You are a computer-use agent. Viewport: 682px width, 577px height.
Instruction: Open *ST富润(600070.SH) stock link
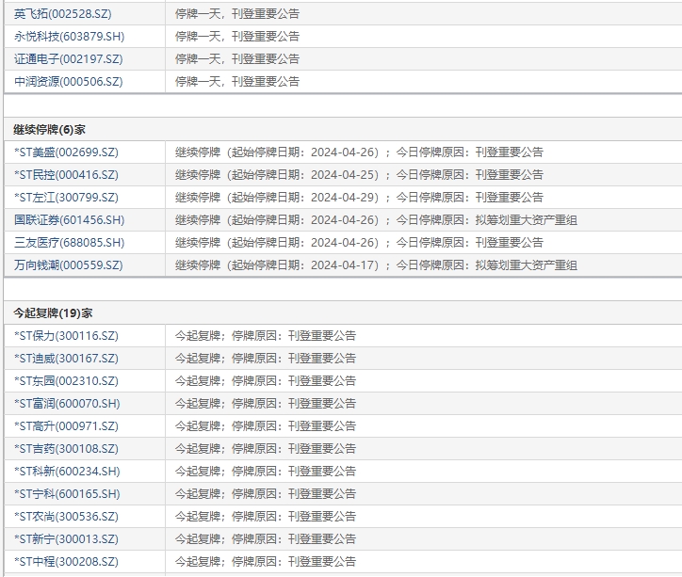pos(67,404)
